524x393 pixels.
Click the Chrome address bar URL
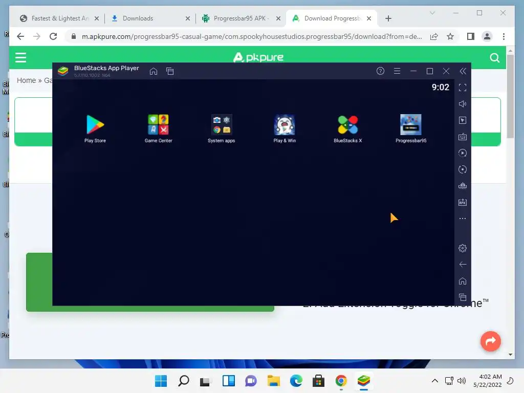pyautogui.click(x=252, y=36)
